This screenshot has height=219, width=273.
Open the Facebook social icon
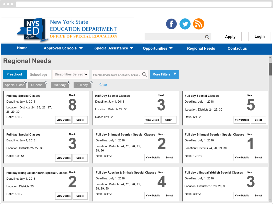(171, 24)
